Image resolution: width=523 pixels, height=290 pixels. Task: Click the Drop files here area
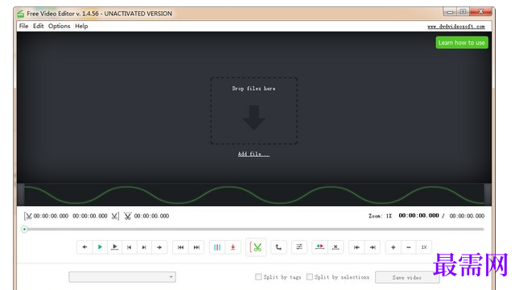click(x=253, y=111)
